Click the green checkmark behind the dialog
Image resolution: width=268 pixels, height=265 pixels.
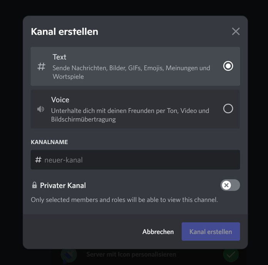pos(231,255)
